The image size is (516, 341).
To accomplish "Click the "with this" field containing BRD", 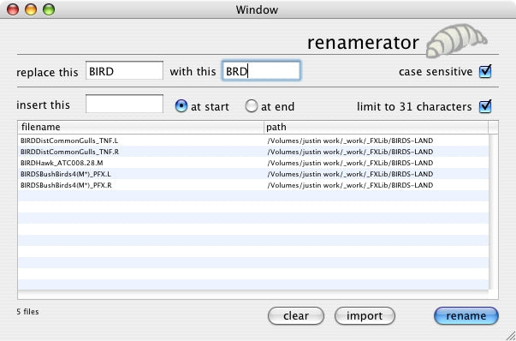I will pos(261,70).
